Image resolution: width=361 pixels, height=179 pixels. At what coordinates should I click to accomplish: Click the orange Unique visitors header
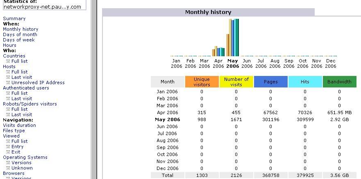tap(202, 82)
